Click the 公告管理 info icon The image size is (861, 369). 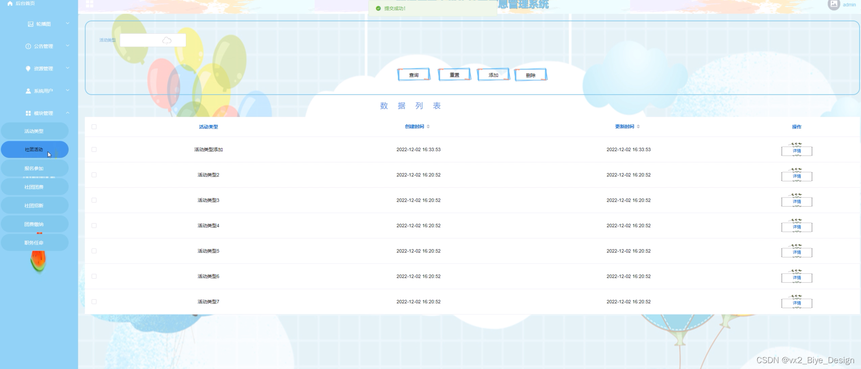coord(28,46)
